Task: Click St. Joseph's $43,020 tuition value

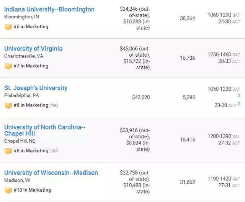Action: [140, 98]
